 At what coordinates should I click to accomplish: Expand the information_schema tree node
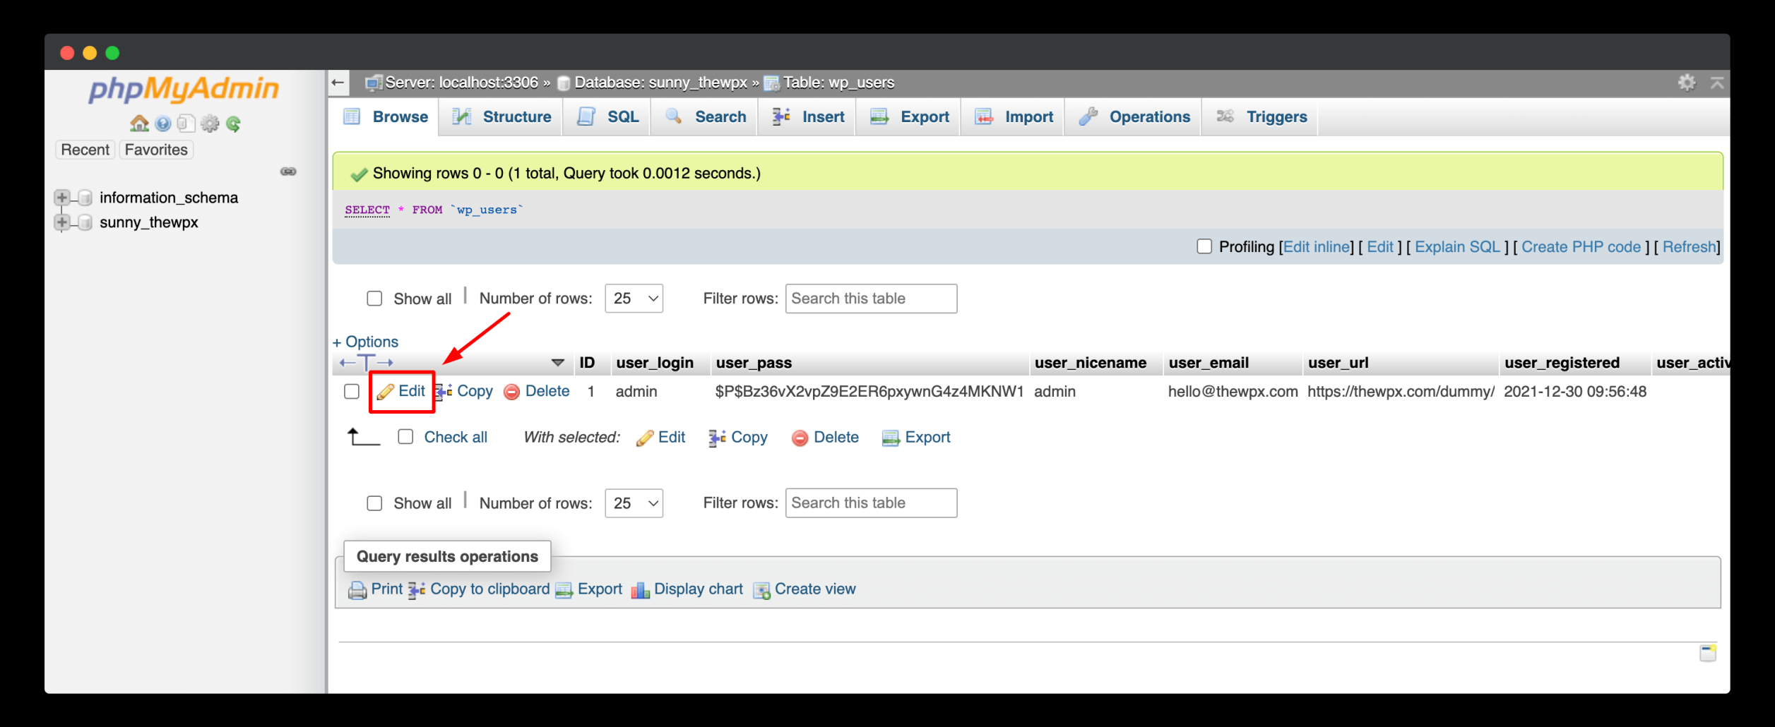click(62, 198)
